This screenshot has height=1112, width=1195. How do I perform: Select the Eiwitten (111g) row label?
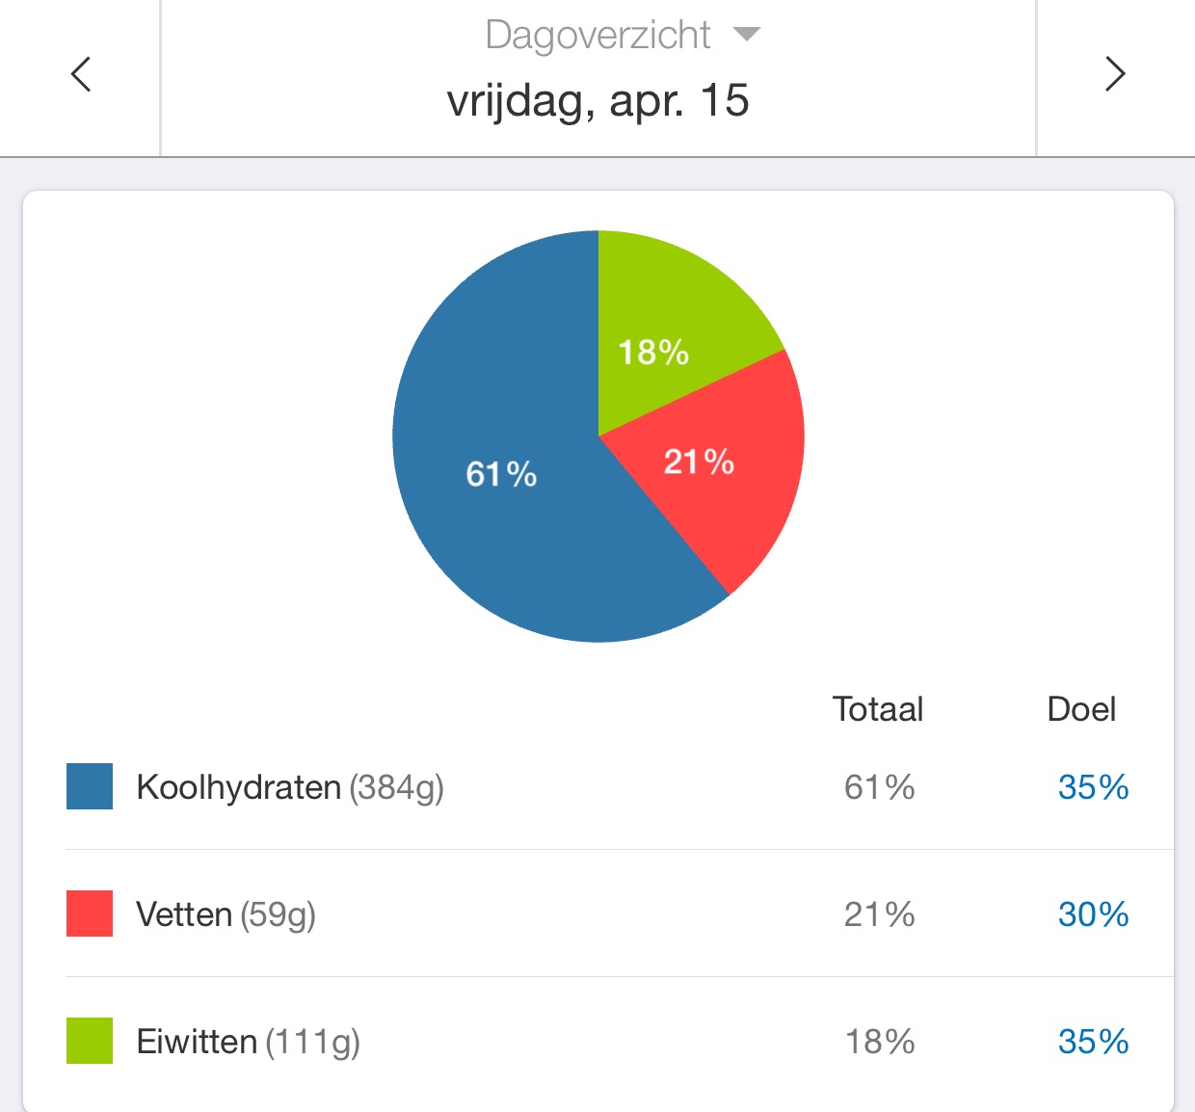pos(248,1042)
